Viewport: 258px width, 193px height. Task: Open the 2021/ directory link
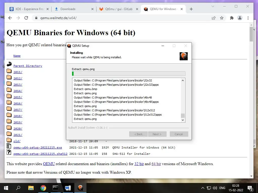(18, 135)
